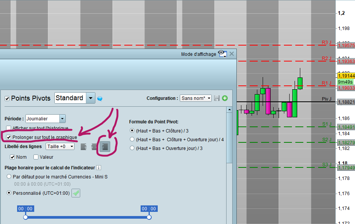Click the start handle of time range slider
The height and width of the screenshot is (224, 355).
coord(25,217)
